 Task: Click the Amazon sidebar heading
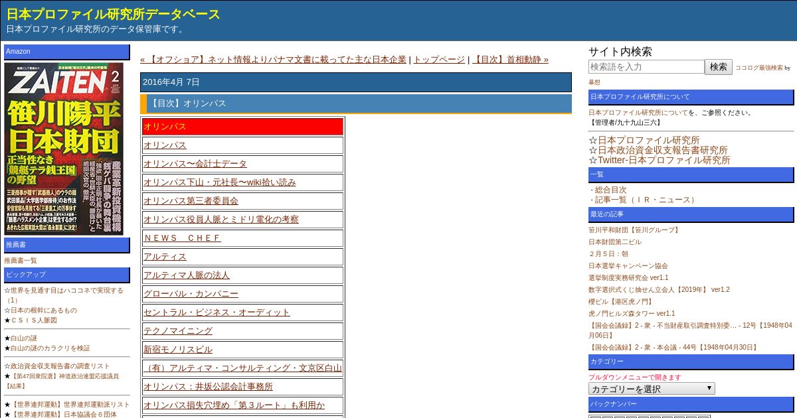(x=67, y=52)
